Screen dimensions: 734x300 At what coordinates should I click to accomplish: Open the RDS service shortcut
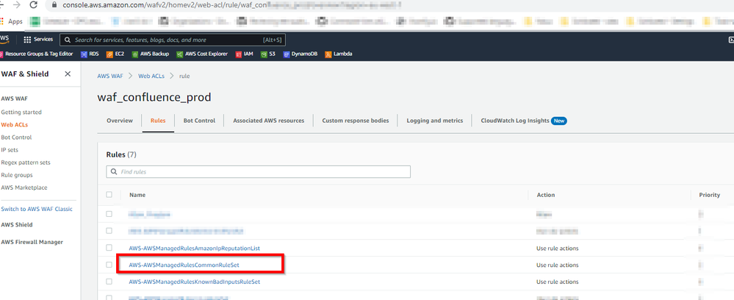(x=90, y=54)
